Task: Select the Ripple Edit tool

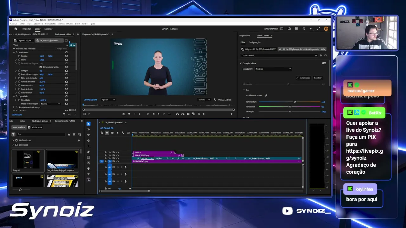Action: [x=88, y=135]
